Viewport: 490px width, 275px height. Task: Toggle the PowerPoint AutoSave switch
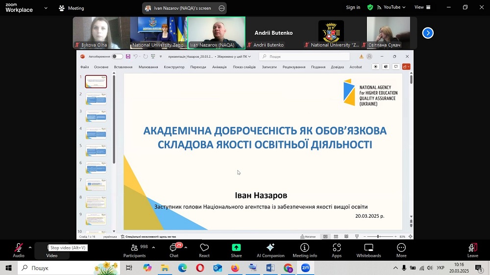click(x=117, y=57)
